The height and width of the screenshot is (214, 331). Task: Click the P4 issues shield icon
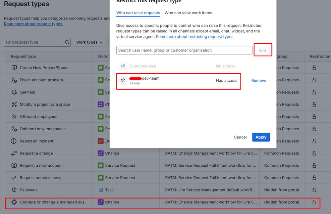tap(14, 190)
